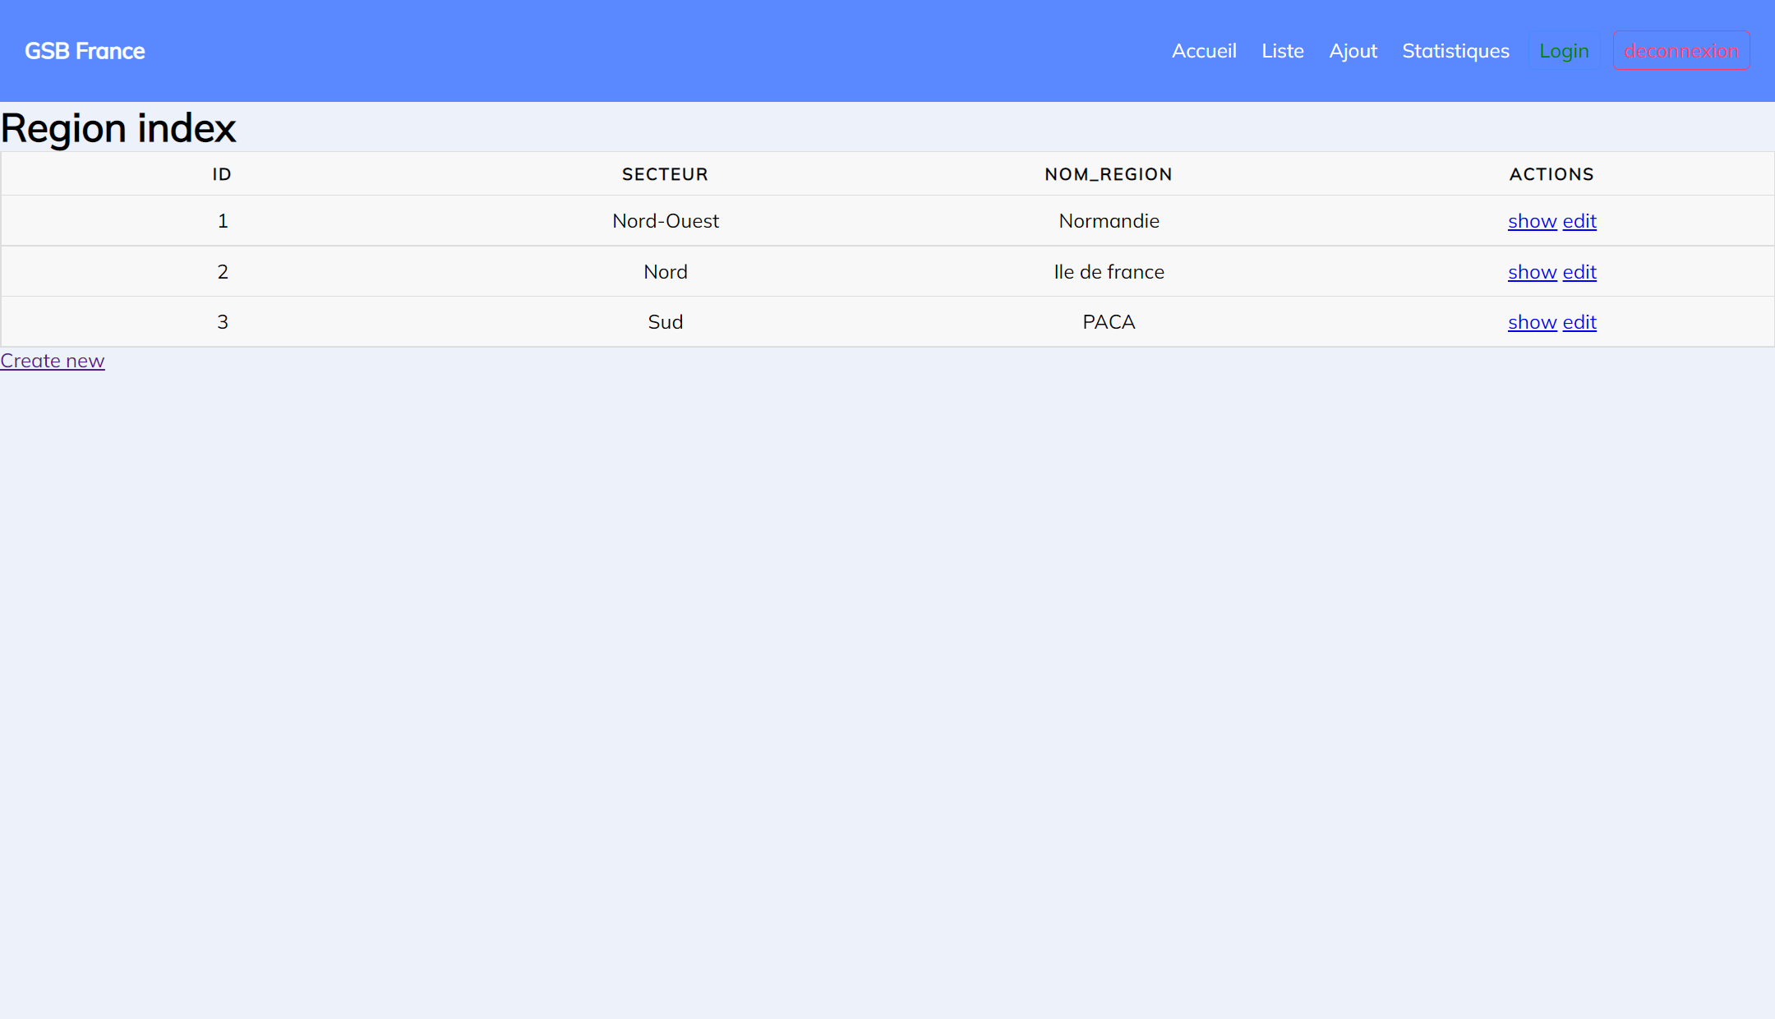This screenshot has height=1019, width=1775.
Task: Click edit for PACA region
Action: (x=1580, y=322)
